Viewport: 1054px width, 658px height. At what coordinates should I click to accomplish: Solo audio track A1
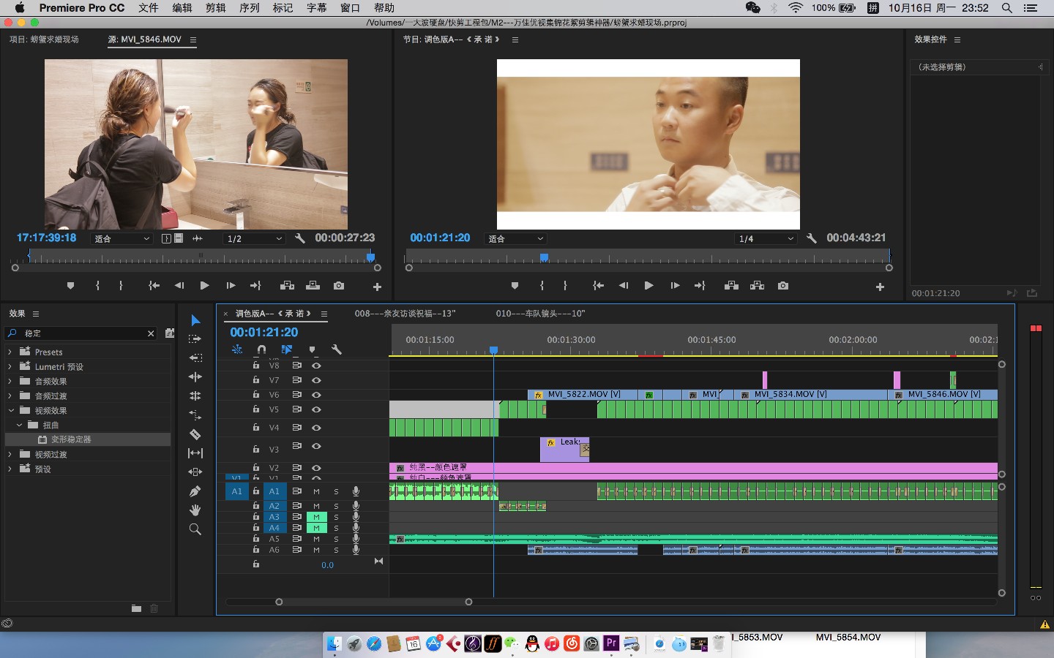(x=336, y=491)
